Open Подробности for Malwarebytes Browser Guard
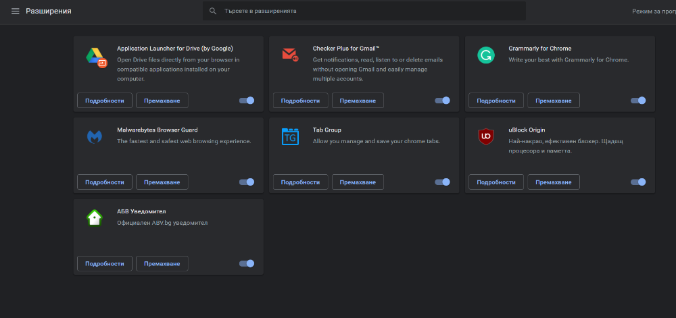This screenshot has width=676, height=318. 105,182
